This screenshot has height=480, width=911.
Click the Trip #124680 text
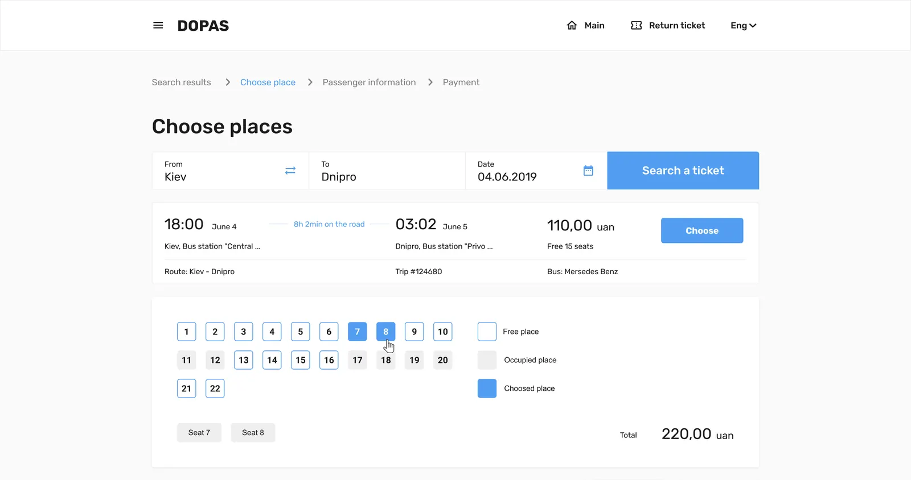point(418,272)
